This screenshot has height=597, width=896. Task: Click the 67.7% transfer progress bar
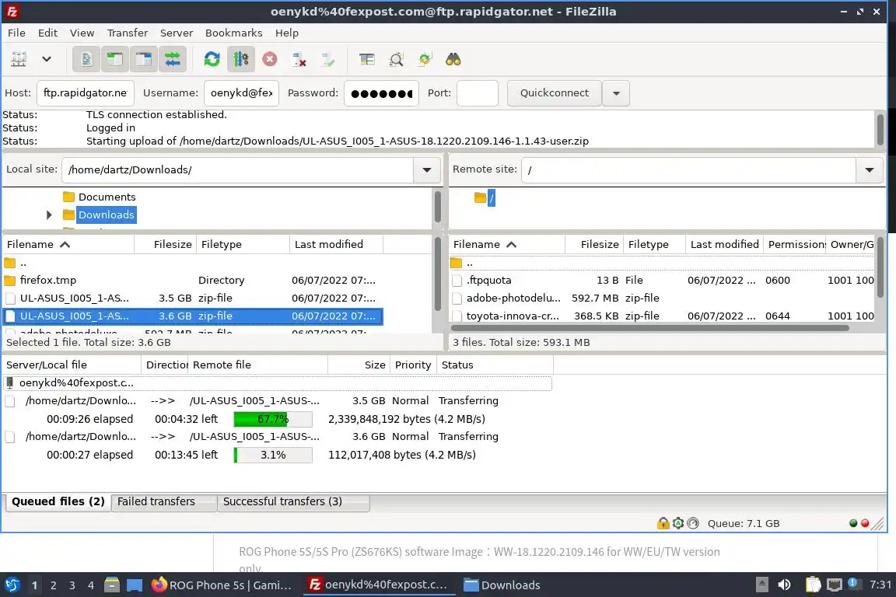point(273,419)
